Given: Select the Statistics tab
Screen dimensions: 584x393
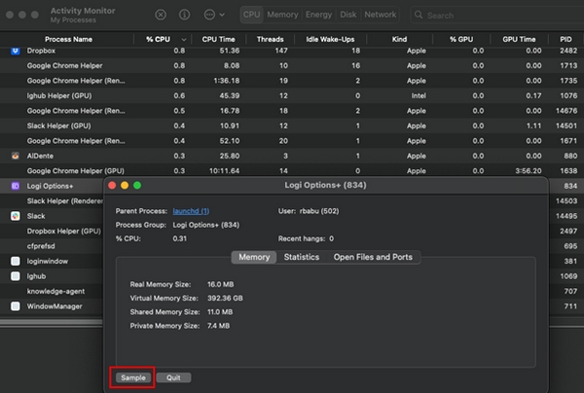Looking at the screenshot, I should pyautogui.click(x=302, y=257).
